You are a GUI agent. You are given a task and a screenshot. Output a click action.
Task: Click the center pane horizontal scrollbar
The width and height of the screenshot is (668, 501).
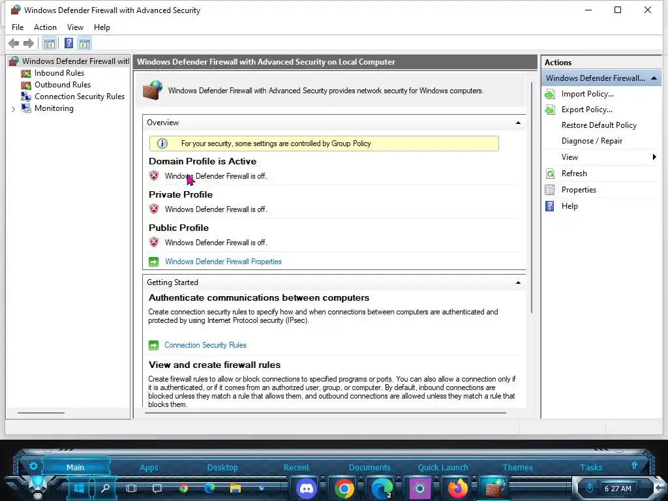[326, 413]
